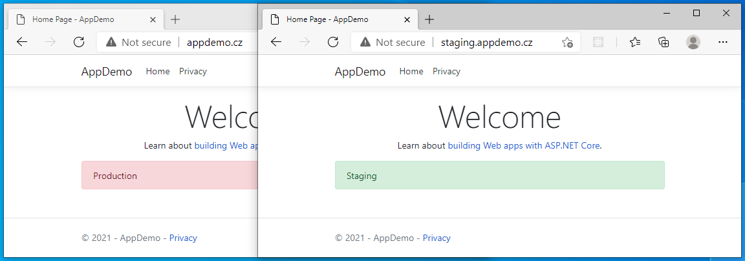Open the Favorites list icon
745x261 pixels.
(635, 42)
